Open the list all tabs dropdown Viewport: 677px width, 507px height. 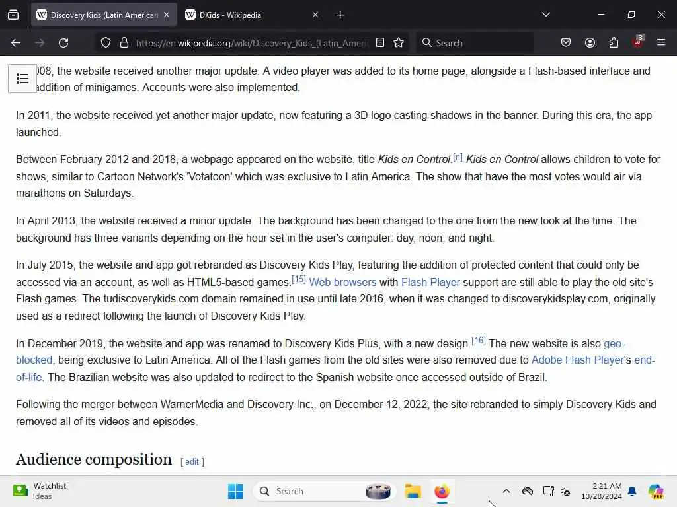[545, 15]
